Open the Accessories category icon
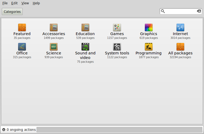The width and height of the screenshot is (204, 134). 54,27
